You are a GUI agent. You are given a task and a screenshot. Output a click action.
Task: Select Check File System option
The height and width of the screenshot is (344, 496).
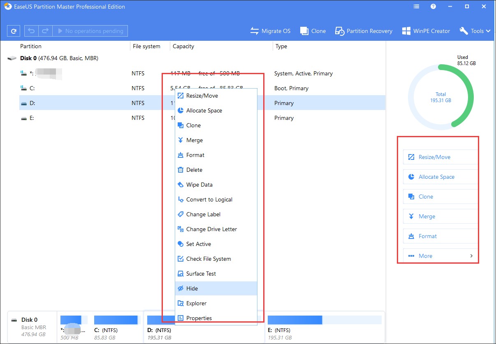[x=216, y=259]
